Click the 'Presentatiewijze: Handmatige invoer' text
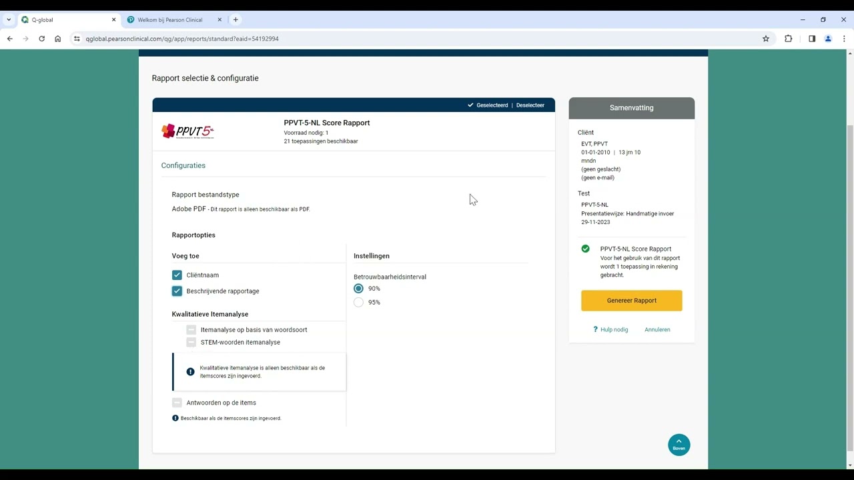This screenshot has height=480, width=854. 628,213
